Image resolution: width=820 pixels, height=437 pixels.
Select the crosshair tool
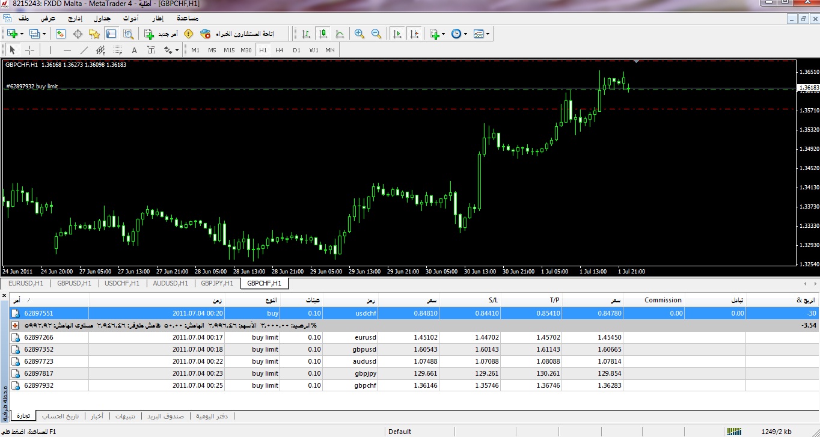[x=29, y=50]
